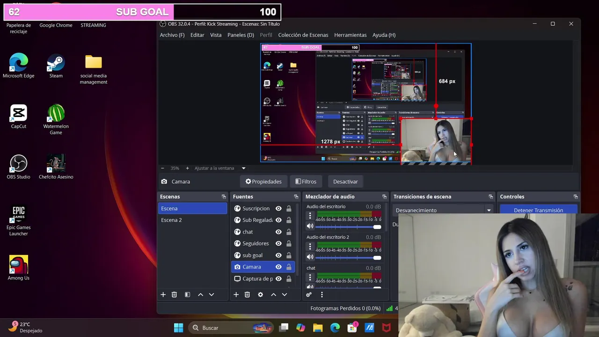The height and width of the screenshot is (337, 599).
Task: Delete selected scene using Escenas trash icon
Action: pos(174,294)
